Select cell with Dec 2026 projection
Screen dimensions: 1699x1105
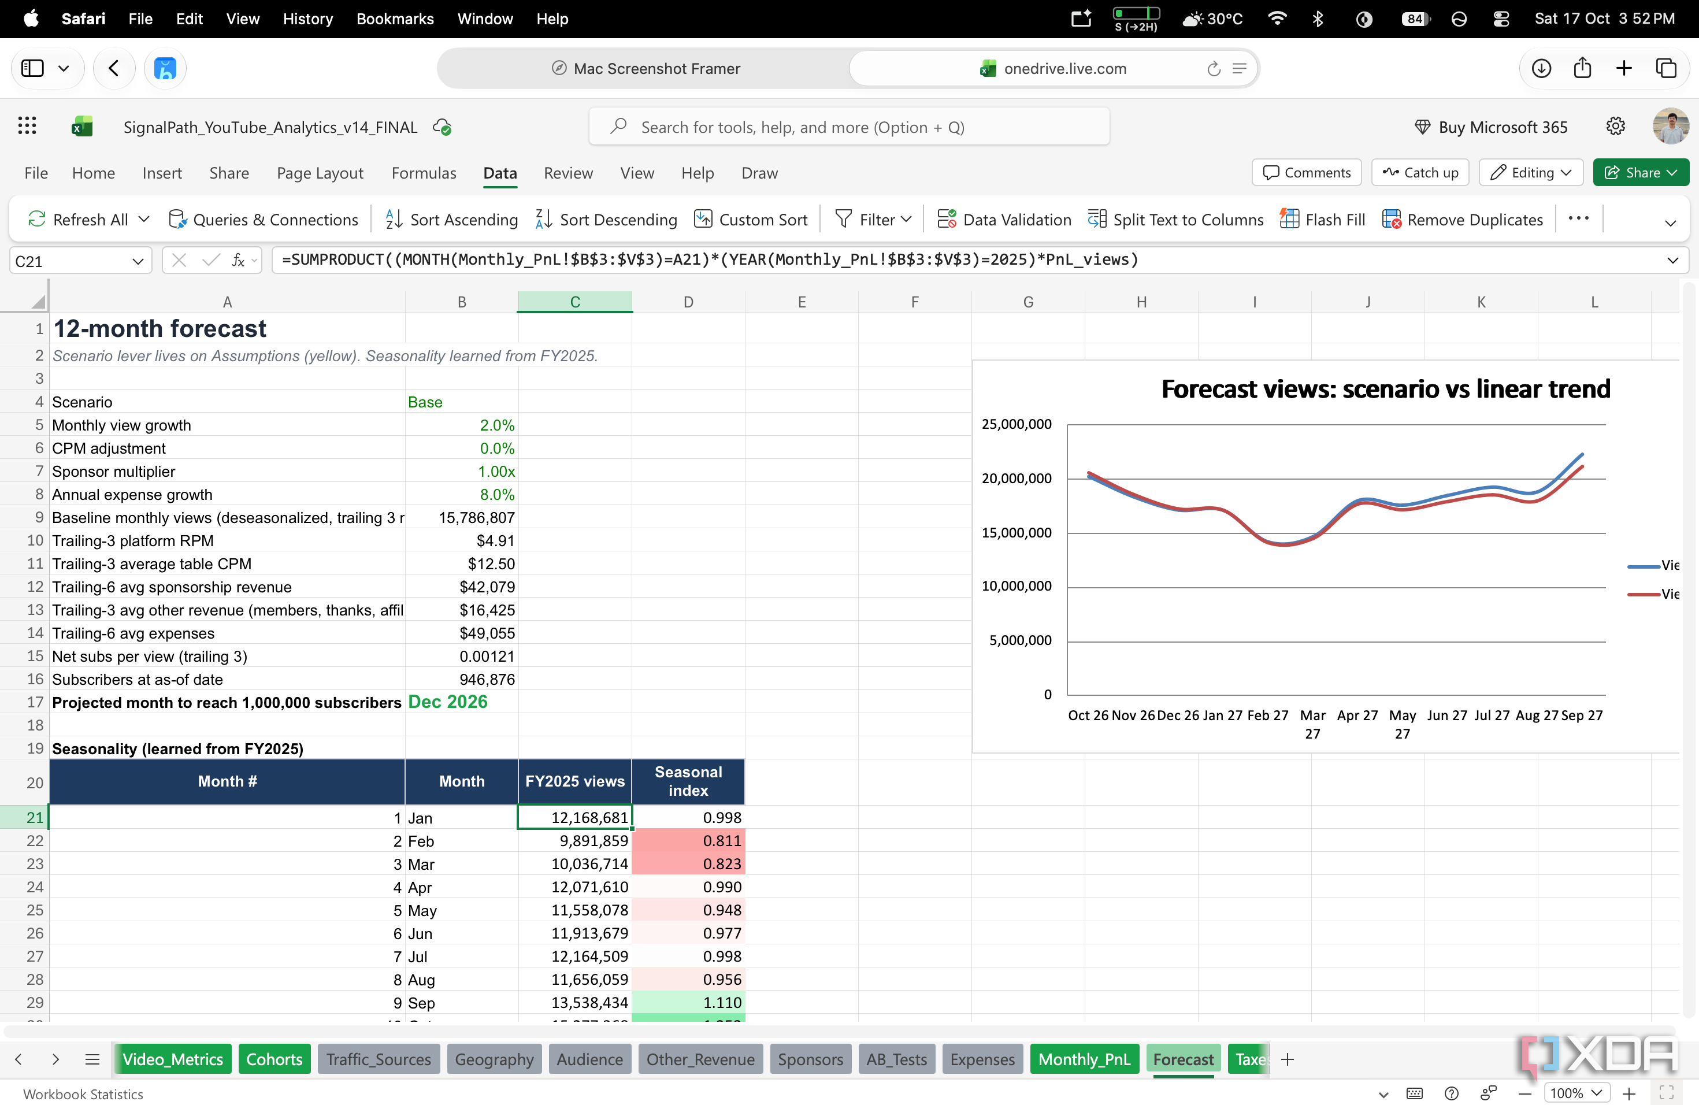click(x=461, y=702)
